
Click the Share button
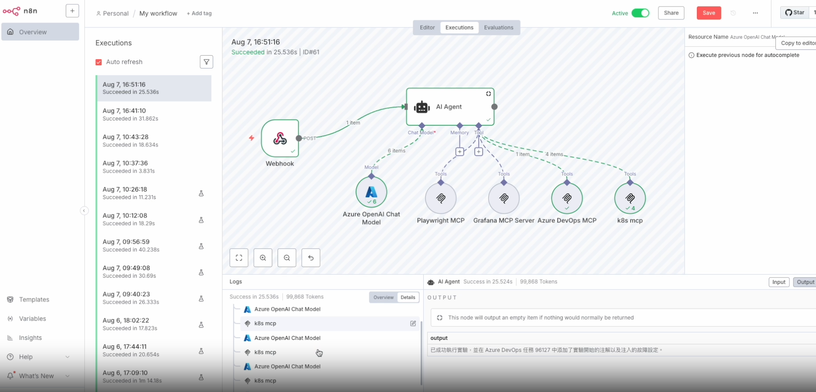(x=671, y=13)
